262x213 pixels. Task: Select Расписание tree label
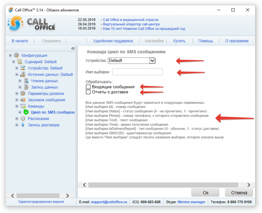(x=38, y=118)
